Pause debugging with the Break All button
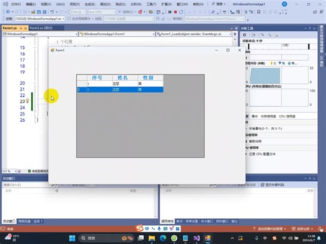 coord(170,12)
